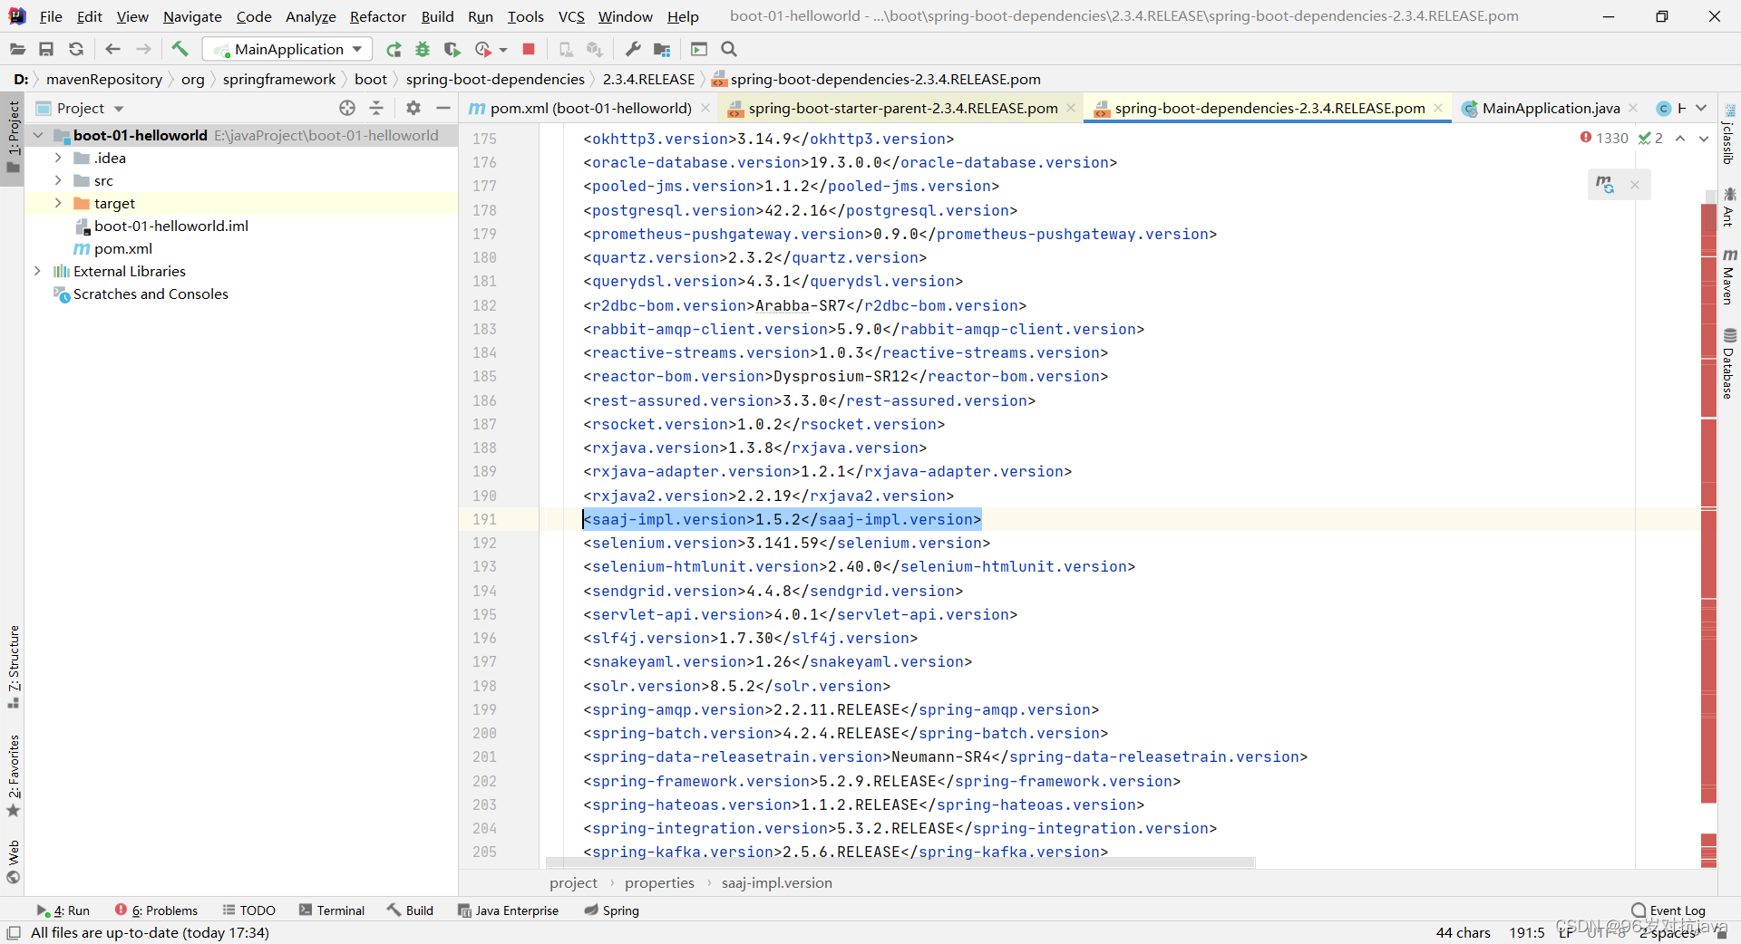The height and width of the screenshot is (944, 1741).
Task: Navigate forward with the right arrow icon
Action: 143,49
